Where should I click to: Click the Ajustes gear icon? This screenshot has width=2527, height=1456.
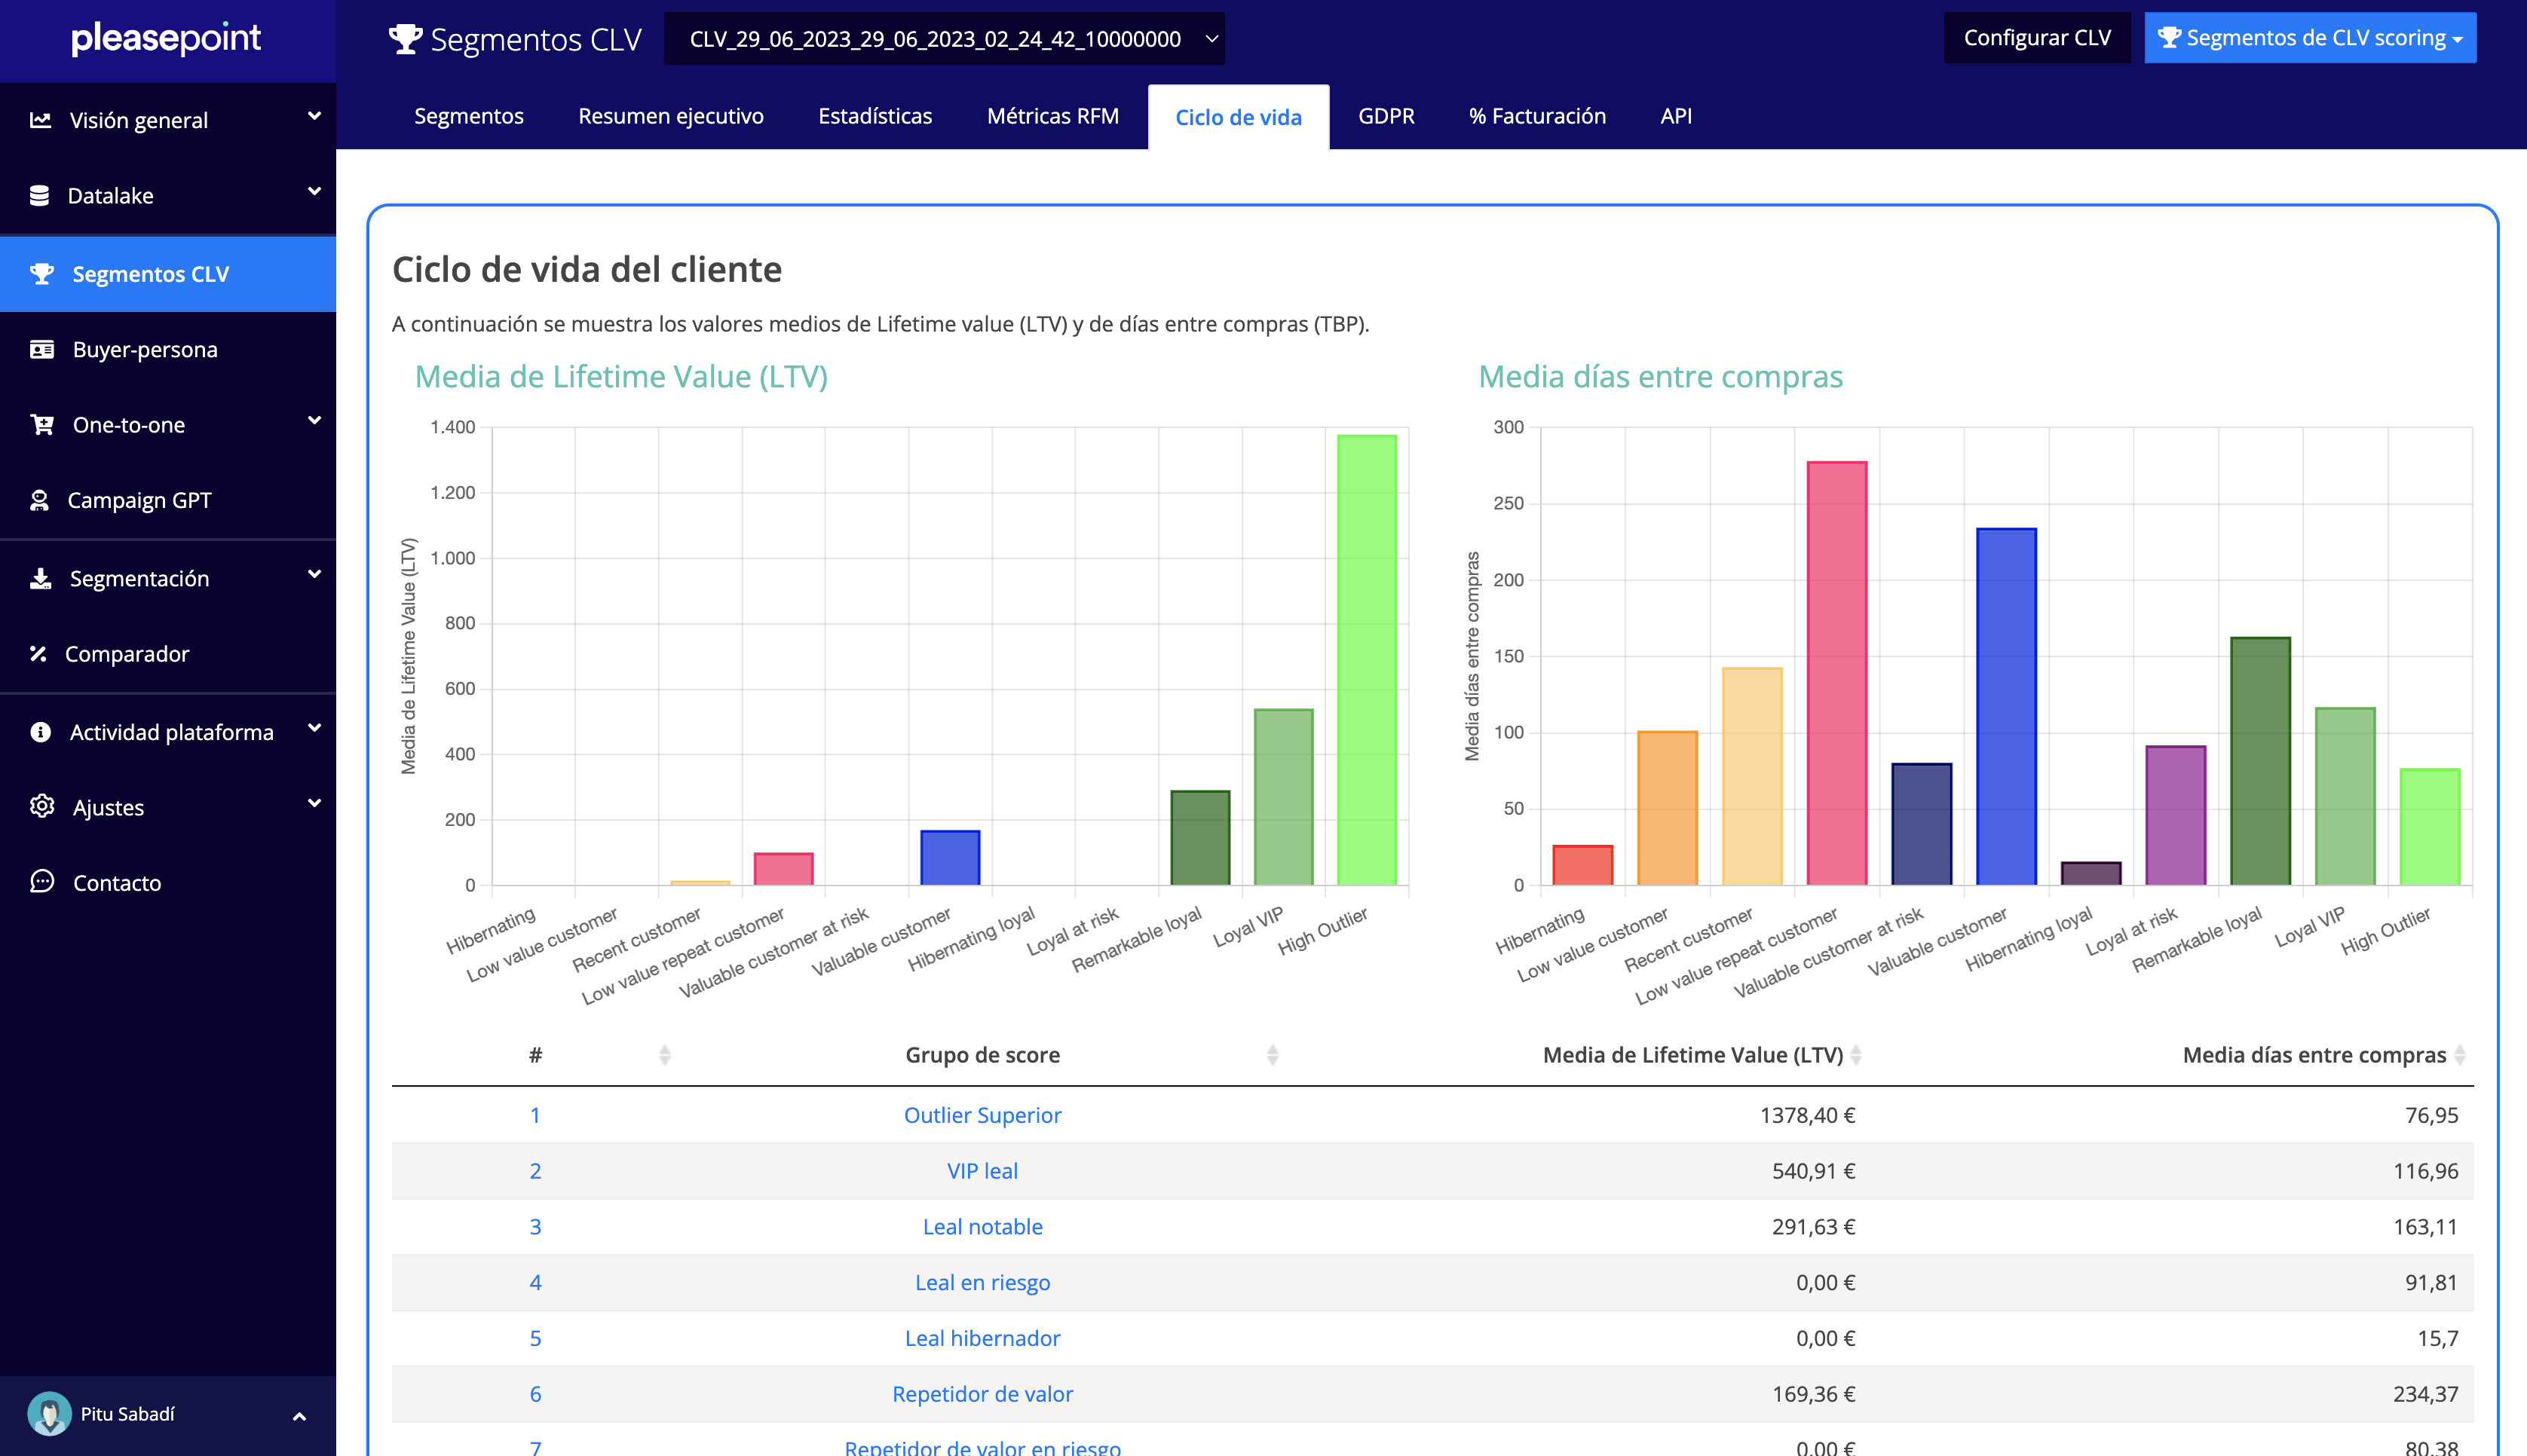(x=41, y=807)
